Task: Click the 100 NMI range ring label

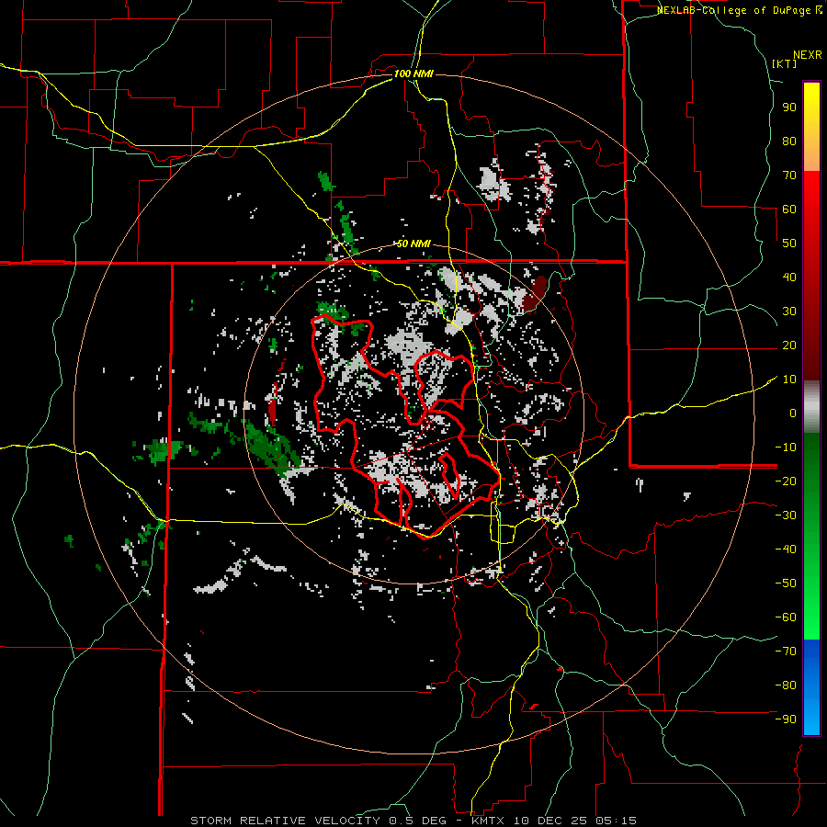Action: [413, 74]
